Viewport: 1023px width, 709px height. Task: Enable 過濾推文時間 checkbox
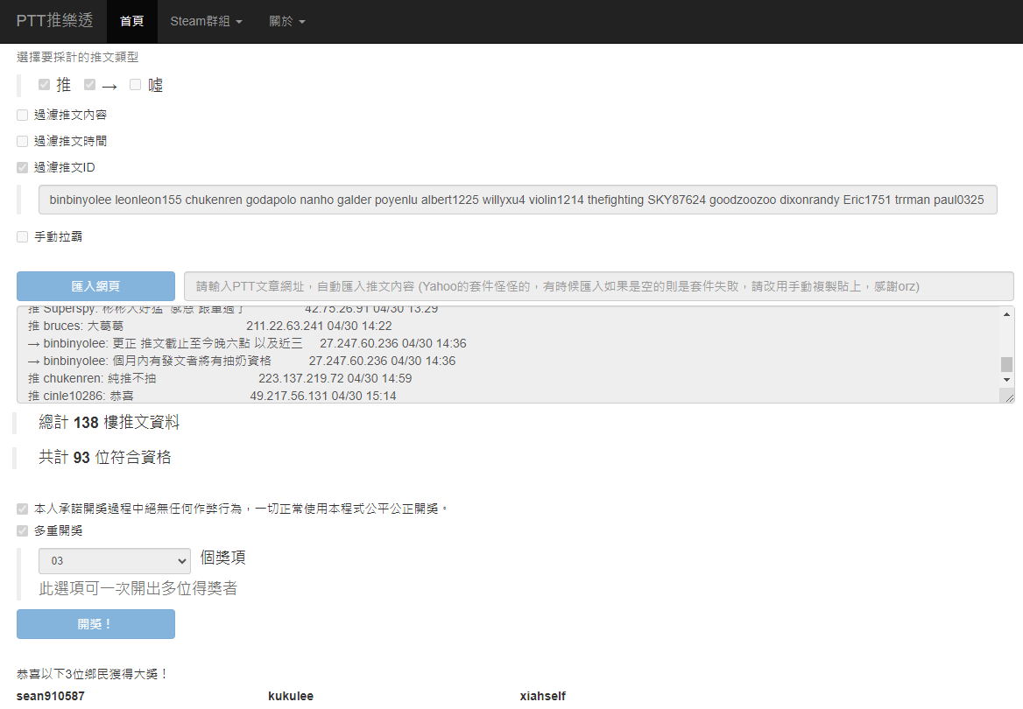click(22, 142)
